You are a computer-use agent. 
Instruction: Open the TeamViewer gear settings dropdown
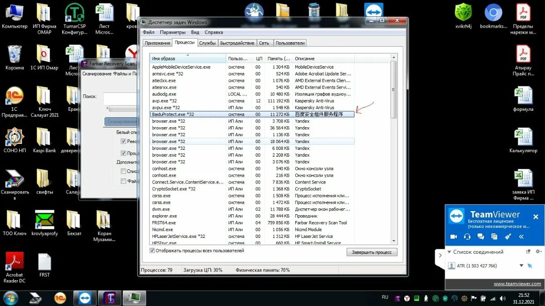click(538, 252)
